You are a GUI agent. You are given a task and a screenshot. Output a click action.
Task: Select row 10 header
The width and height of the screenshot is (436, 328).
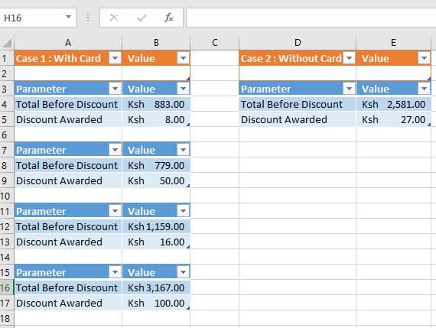[x=6, y=196]
